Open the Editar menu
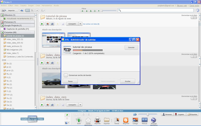The height and width of the screenshot is (126, 201). tap(11, 6)
